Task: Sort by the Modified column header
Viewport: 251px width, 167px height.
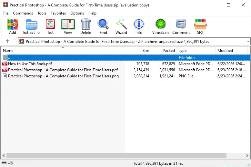Action: pyautogui.click(x=231, y=51)
